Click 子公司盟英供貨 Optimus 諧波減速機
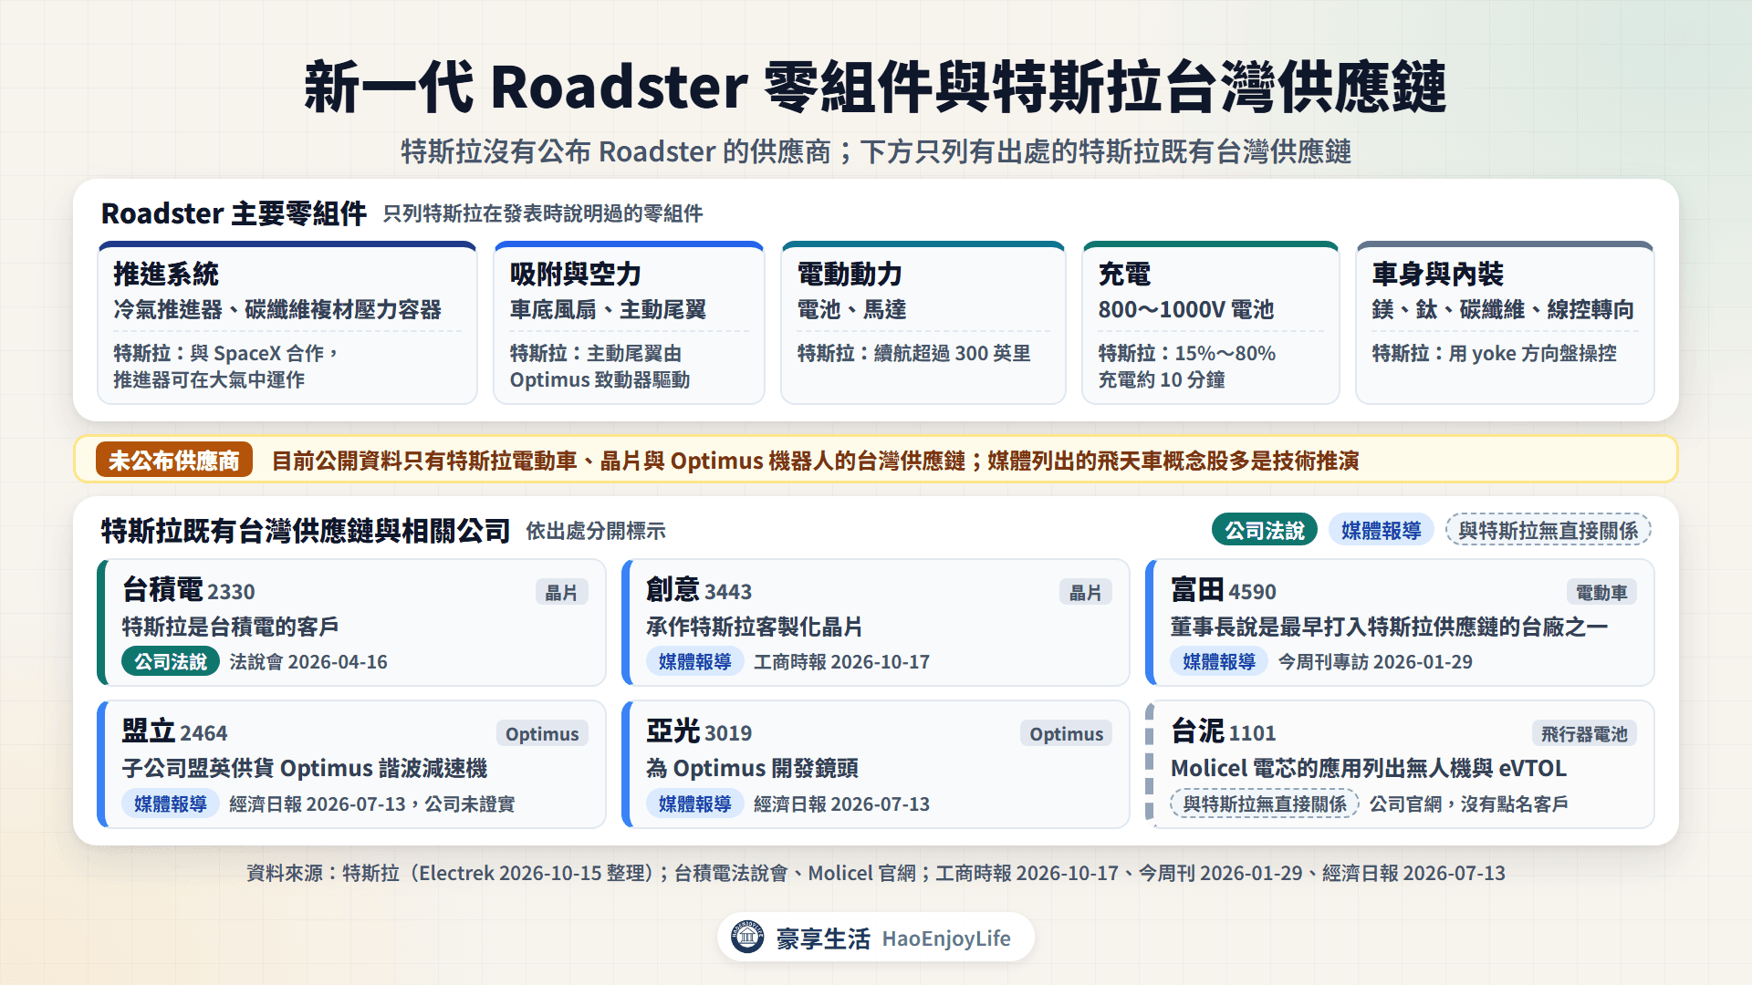The height and width of the screenshot is (985, 1752). click(x=305, y=768)
